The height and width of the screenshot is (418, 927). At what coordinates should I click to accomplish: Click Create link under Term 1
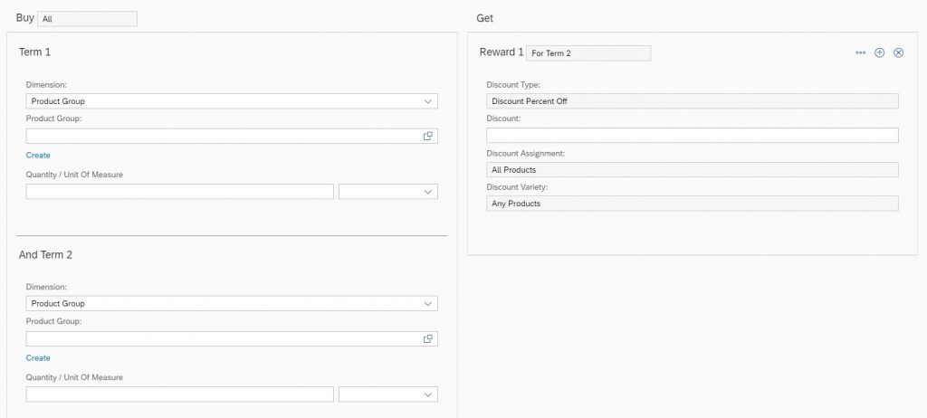(38, 155)
